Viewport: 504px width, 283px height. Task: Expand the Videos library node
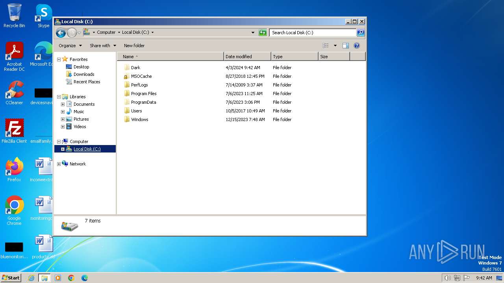pyautogui.click(x=63, y=127)
